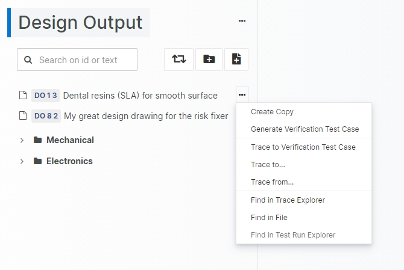Screen dimensions: 404x270
Task: Choose Create Copy from context menu
Action: (272, 112)
